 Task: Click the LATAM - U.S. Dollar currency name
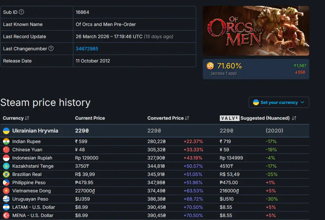click(34, 208)
